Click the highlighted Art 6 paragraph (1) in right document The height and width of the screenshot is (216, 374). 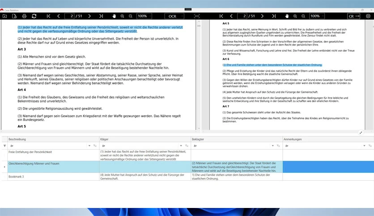(272, 65)
